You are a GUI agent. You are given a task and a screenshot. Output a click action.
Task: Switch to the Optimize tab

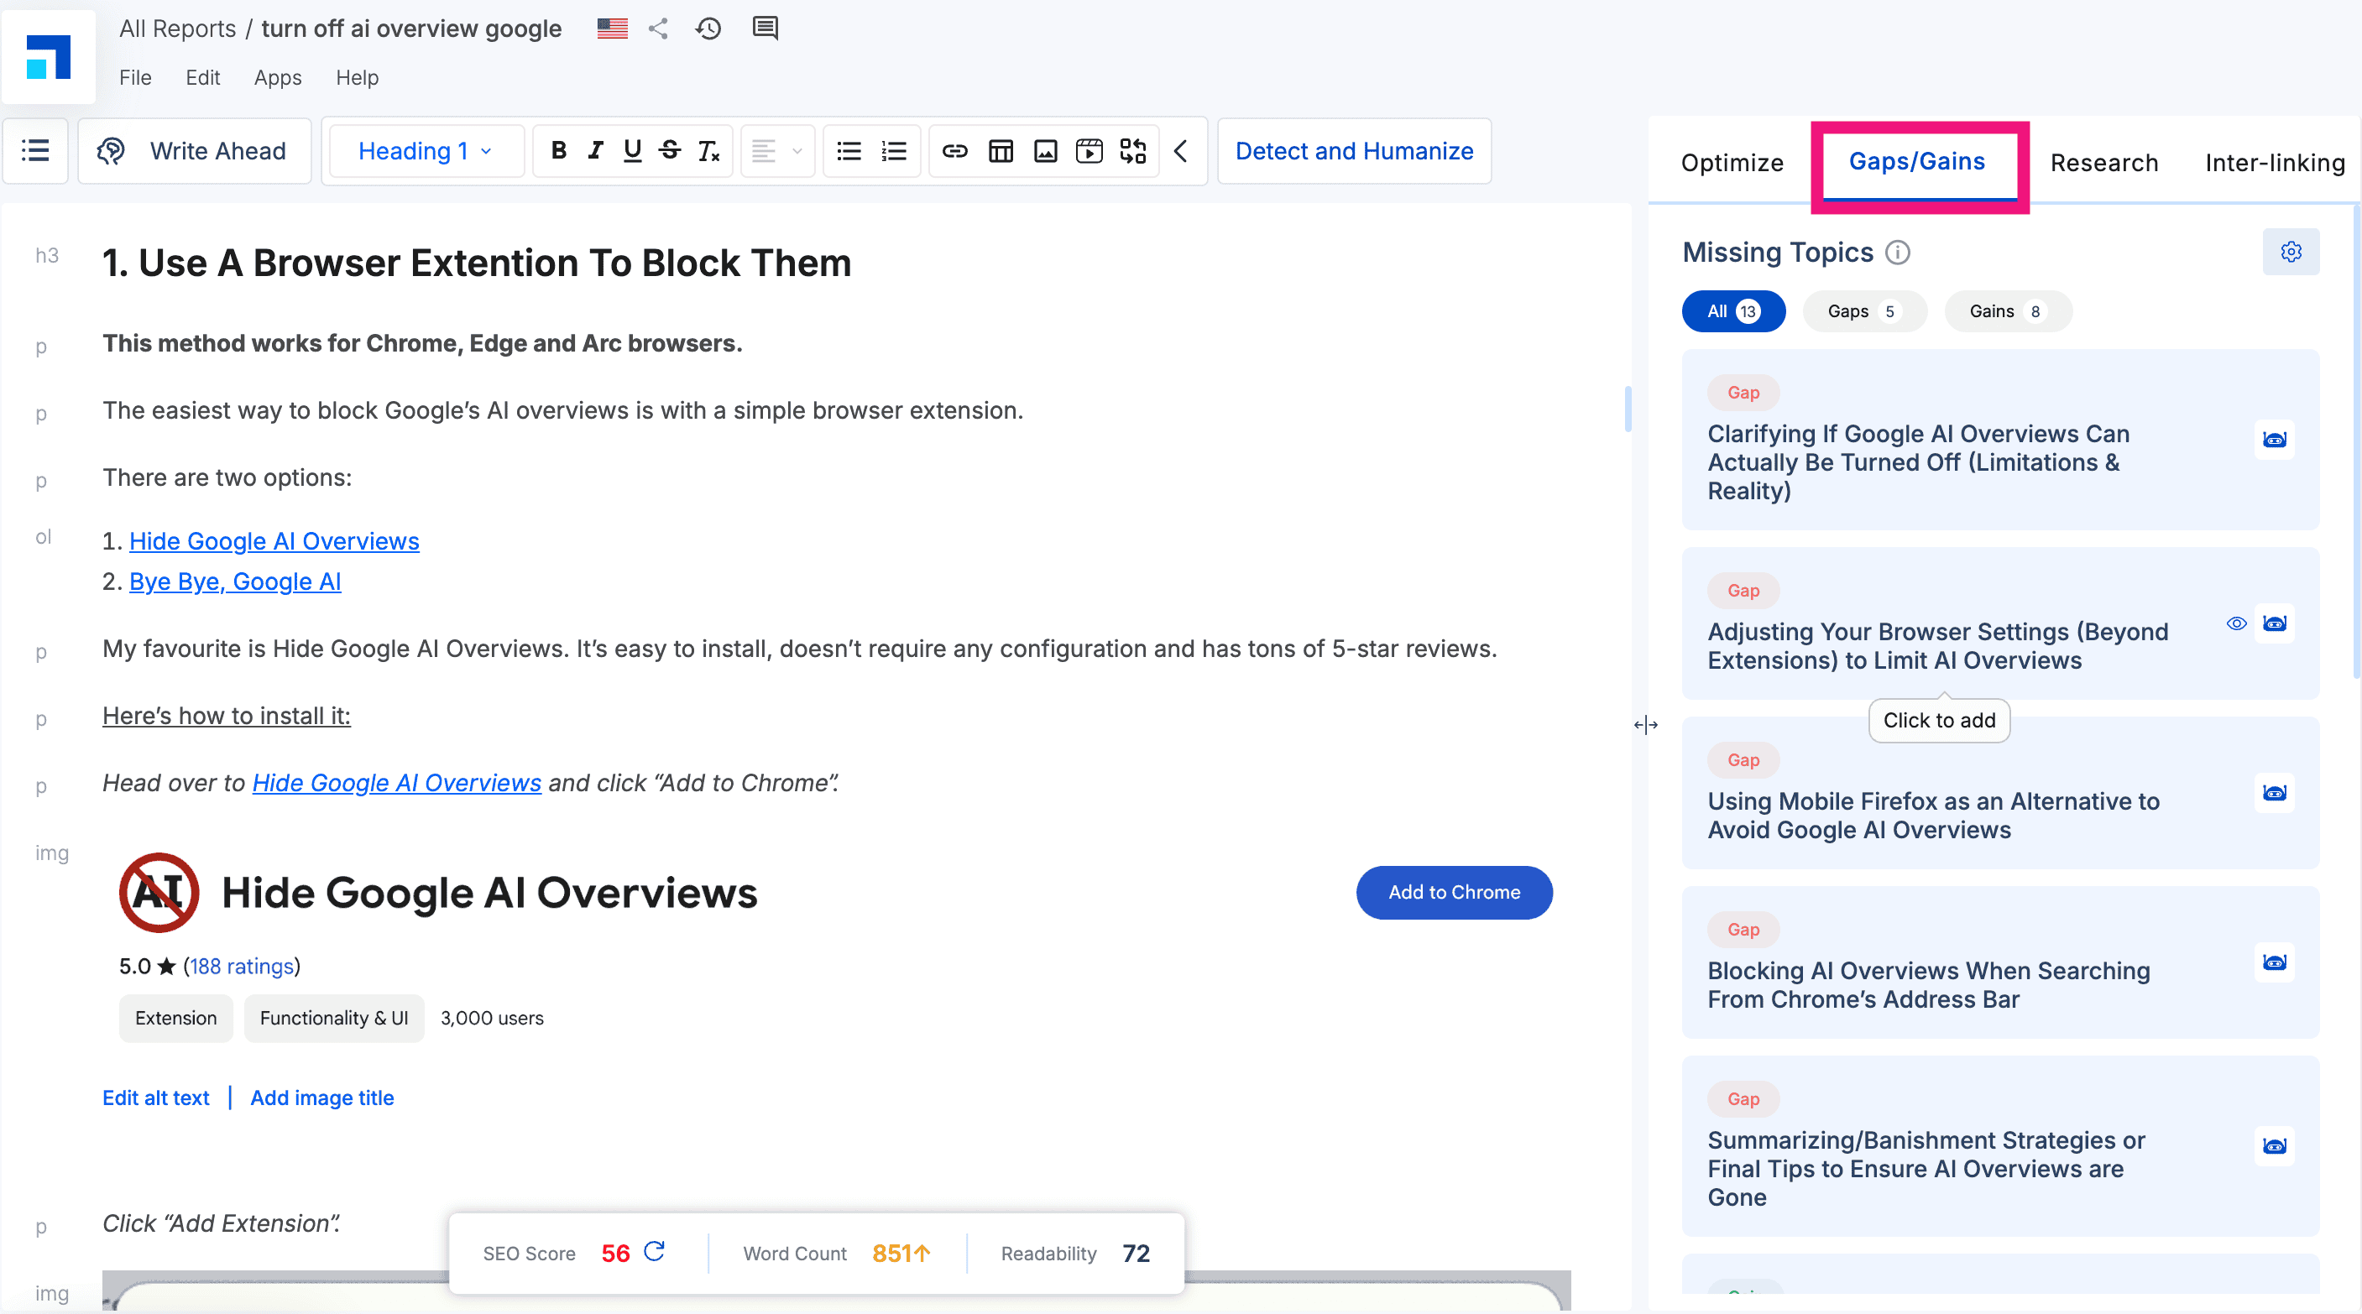click(1732, 163)
